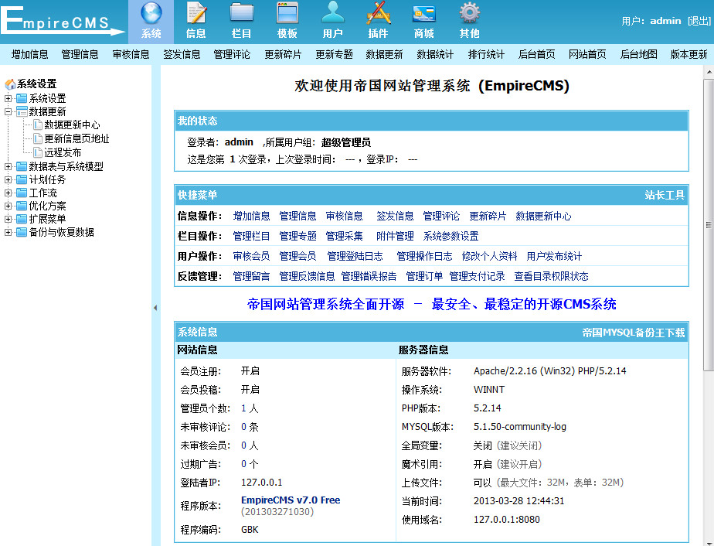Screen dimensions: 714x546
Task: Open the 插件 tools icon
Action: pyautogui.click(x=379, y=13)
